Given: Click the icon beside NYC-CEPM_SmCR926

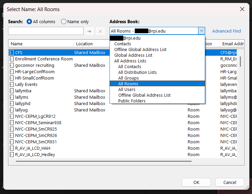Looking at the screenshot, I should 11,136.
